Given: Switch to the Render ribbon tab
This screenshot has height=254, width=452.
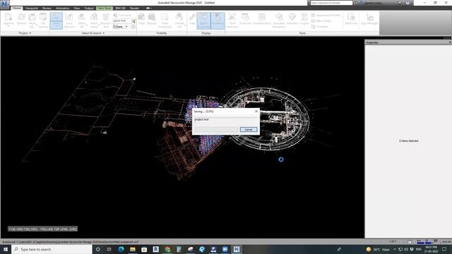Looking at the screenshot, I should click(x=134, y=8).
